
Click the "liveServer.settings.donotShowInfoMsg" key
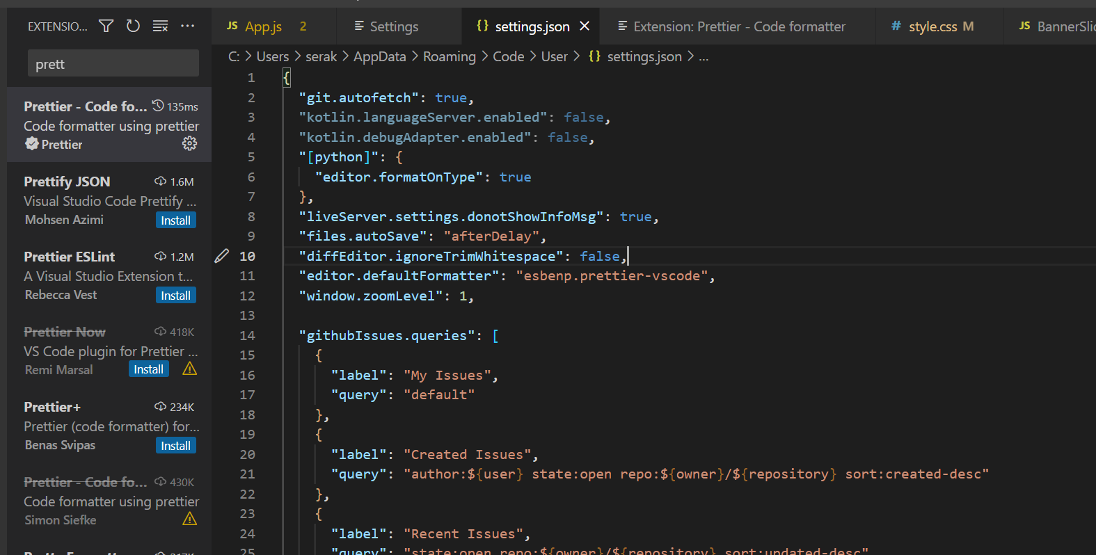(x=451, y=216)
